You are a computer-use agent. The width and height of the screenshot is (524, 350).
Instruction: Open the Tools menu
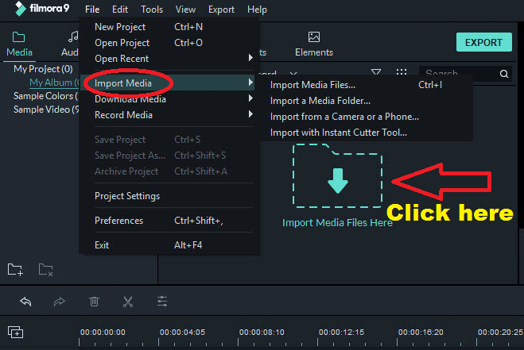[152, 10]
